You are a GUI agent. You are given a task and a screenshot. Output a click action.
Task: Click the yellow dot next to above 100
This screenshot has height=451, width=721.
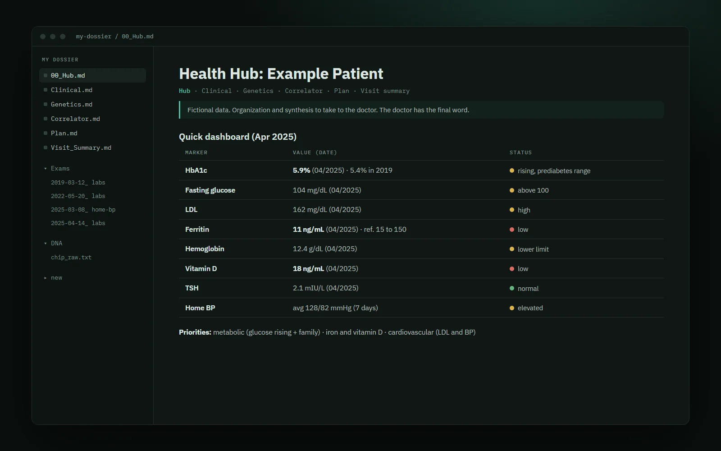point(512,190)
